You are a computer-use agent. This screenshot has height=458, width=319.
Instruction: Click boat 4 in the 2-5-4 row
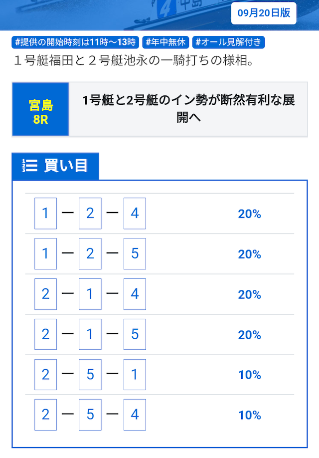tap(135, 415)
